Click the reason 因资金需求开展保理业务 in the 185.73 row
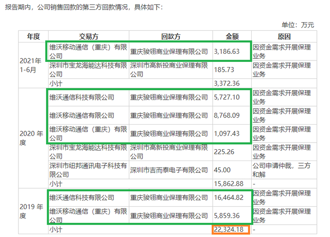Image resolution: width=330 pixels, height=237 pixels. click(281, 70)
